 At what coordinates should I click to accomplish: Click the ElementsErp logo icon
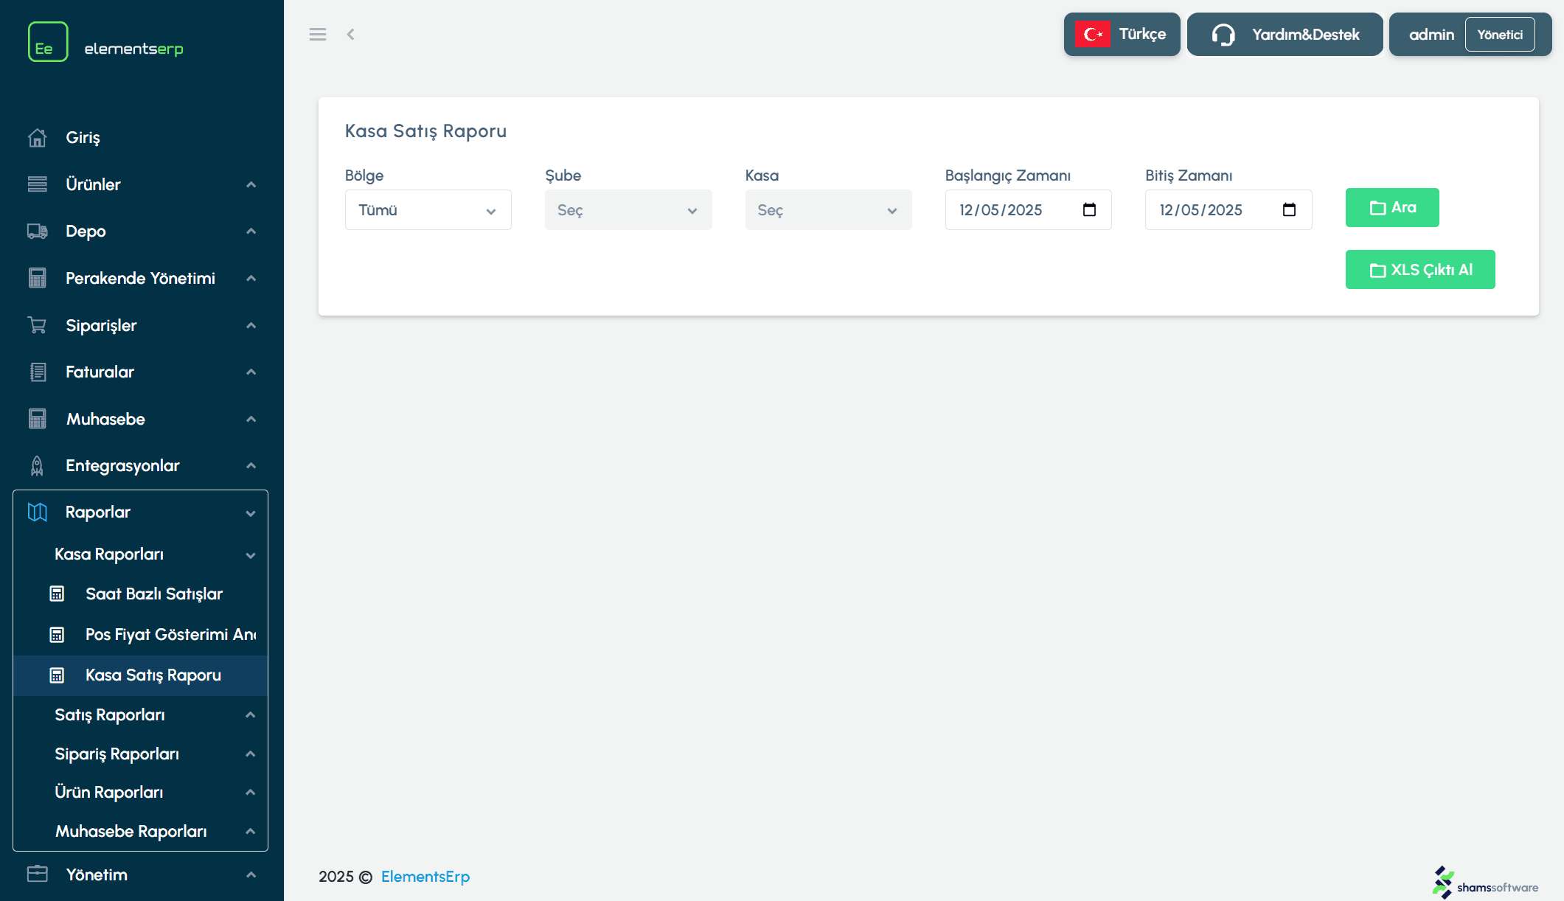(x=48, y=42)
